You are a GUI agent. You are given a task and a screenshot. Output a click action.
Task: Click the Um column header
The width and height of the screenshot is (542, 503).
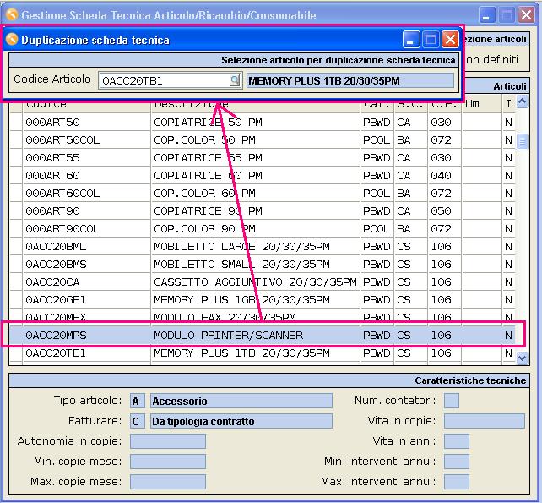tap(481, 106)
